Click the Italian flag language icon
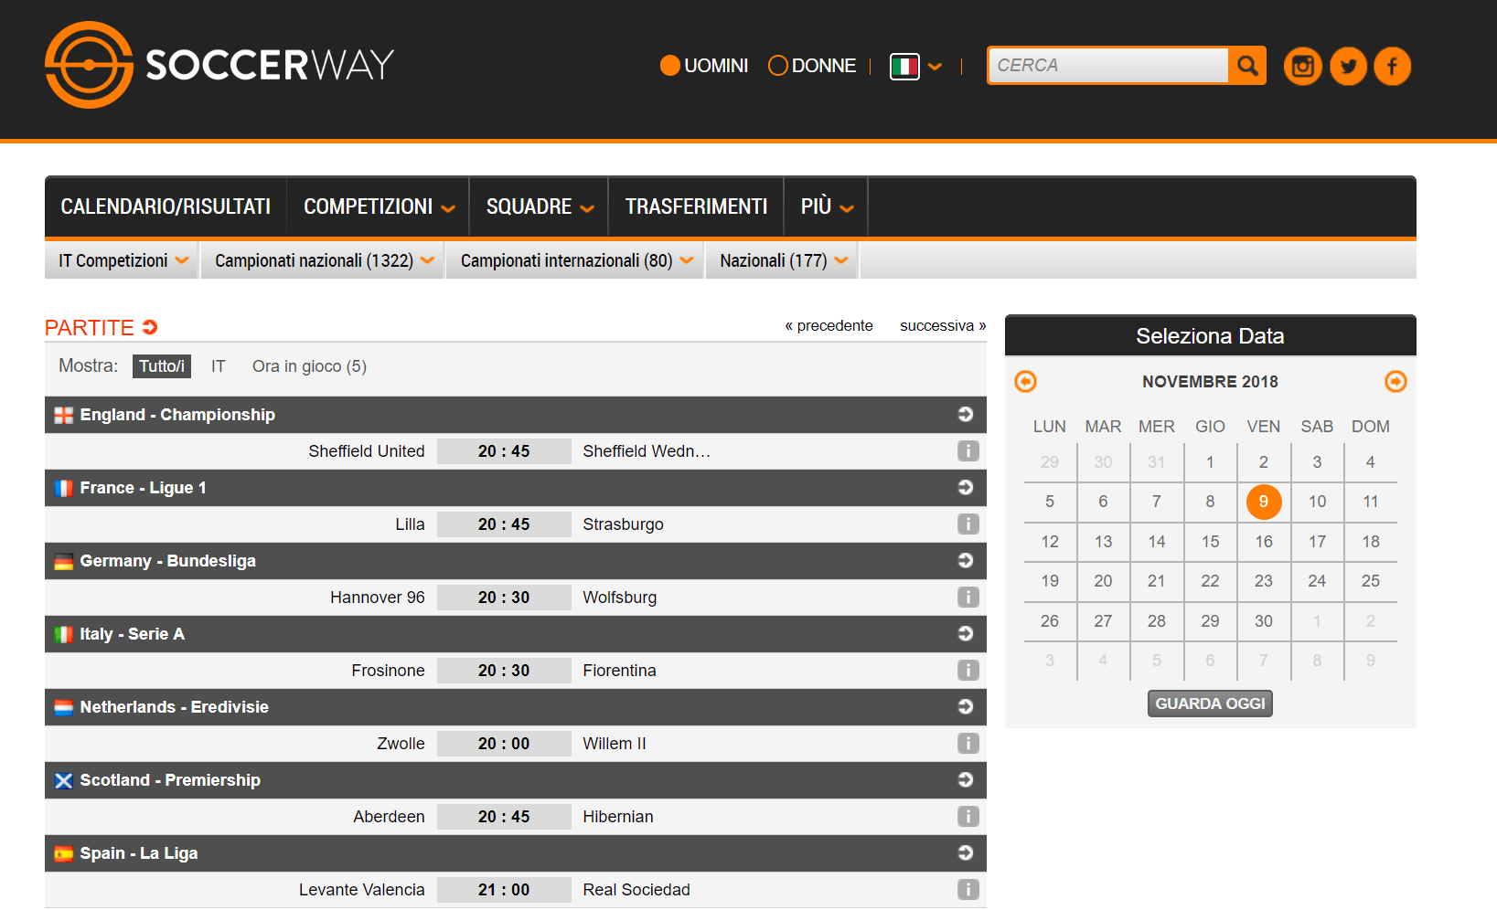 (904, 66)
